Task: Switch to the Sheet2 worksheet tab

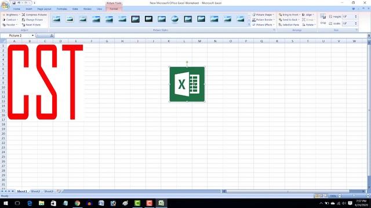Action: point(35,191)
